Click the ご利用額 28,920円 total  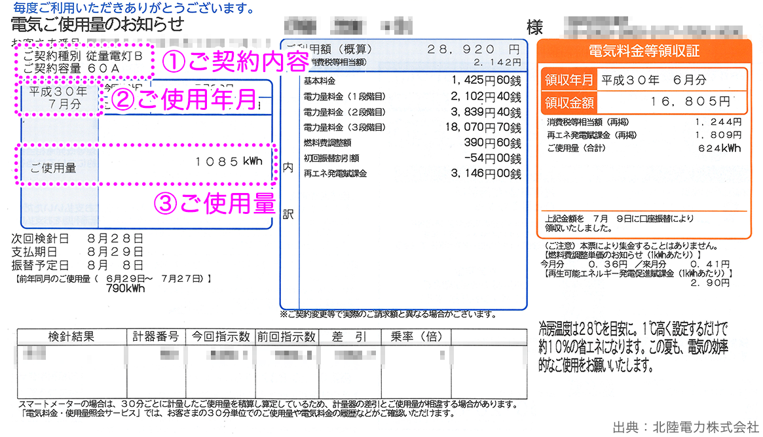[473, 50]
